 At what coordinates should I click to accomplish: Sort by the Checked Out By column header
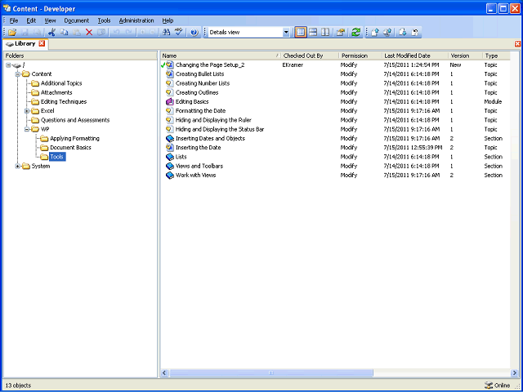tap(310, 56)
